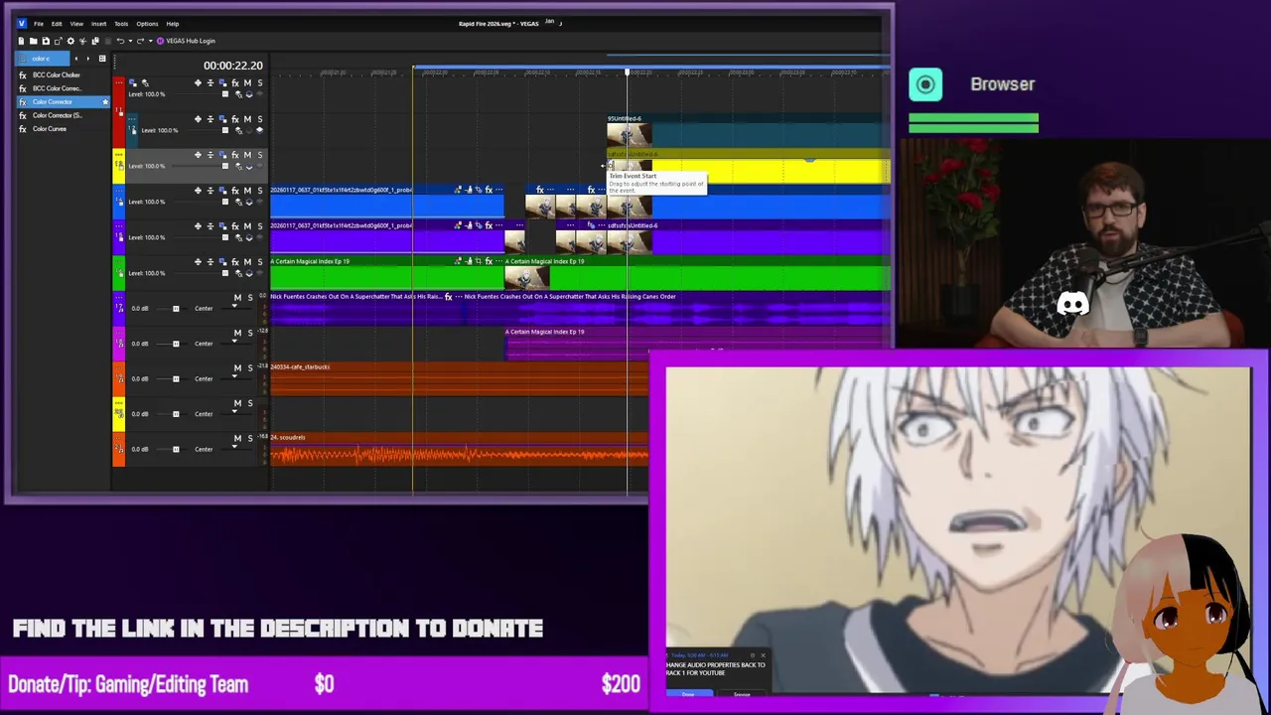
Task: Open the Undo history dropdown arrow
Action: click(x=130, y=41)
